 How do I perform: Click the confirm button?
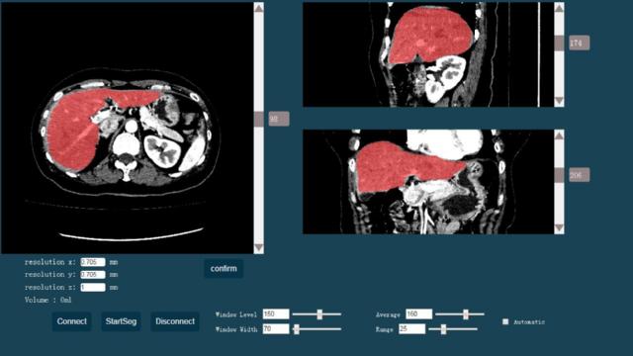(x=224, y=269)
